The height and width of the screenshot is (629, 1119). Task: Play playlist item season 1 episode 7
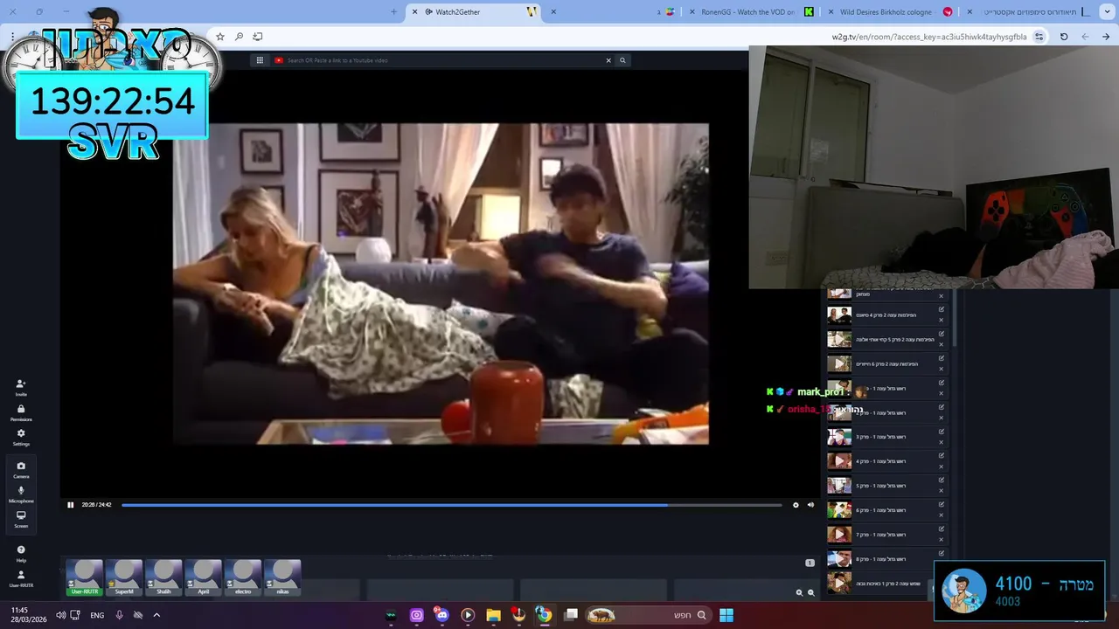coord(839,534)
